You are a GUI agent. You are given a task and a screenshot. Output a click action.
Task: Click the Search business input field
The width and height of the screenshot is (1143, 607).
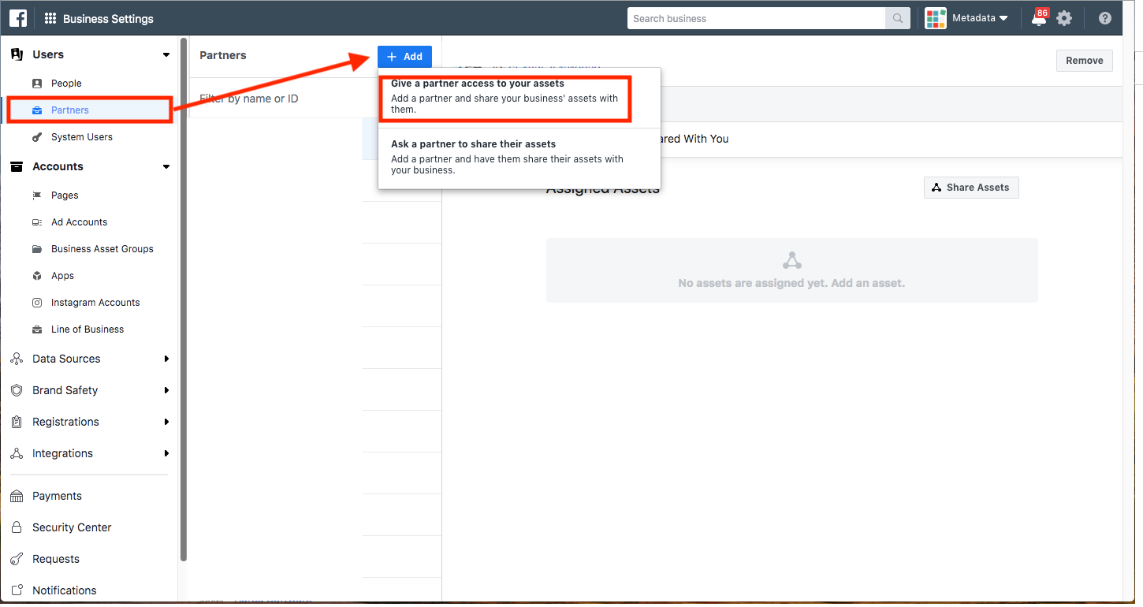(755, 18)
